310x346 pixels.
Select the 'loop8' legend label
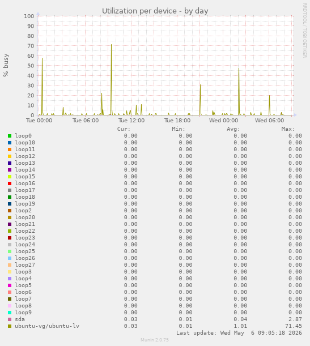pyautogui.click(x=23, y=306)
